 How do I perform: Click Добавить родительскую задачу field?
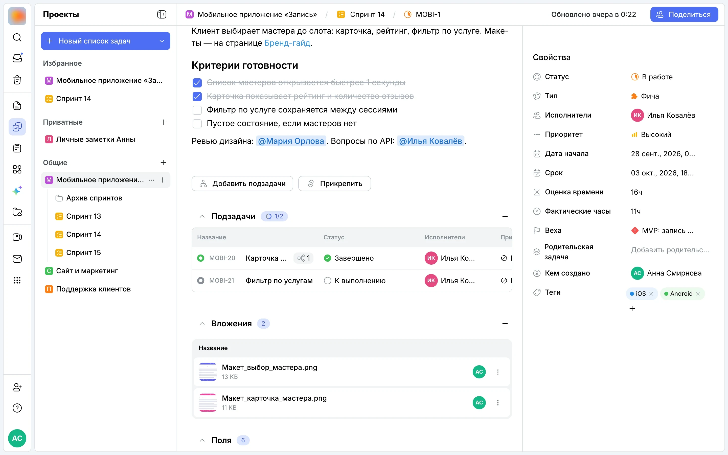(x=670, y=250)
